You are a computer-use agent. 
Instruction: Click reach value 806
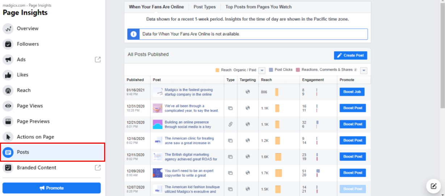(264, 92)
